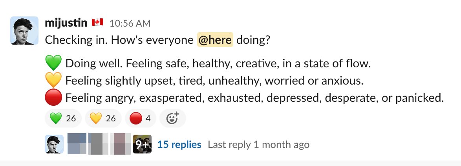
Task: Toggle the green heart reaction with 26
Action: point(63,118)
